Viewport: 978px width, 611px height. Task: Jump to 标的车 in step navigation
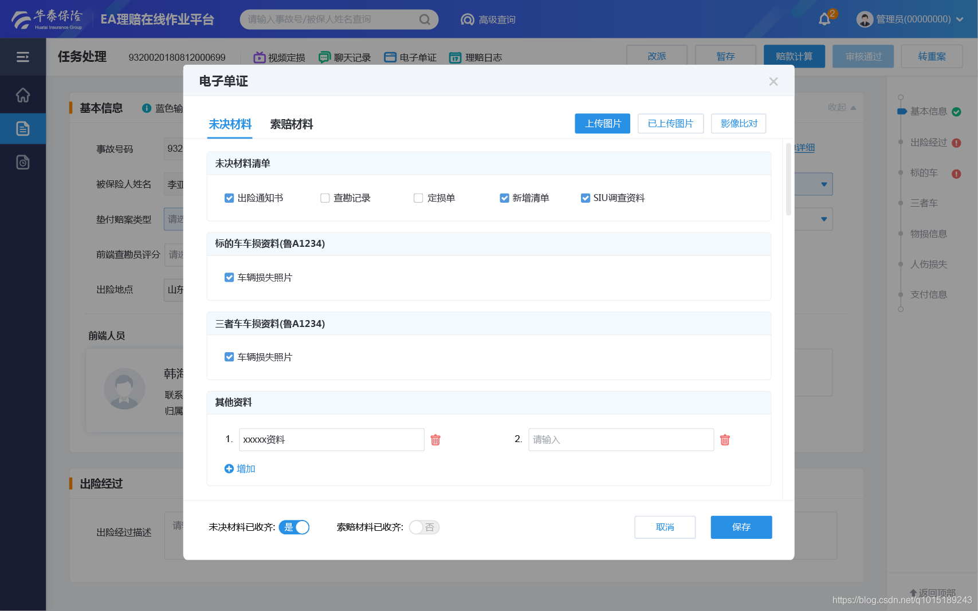click(x=924, y=173)
